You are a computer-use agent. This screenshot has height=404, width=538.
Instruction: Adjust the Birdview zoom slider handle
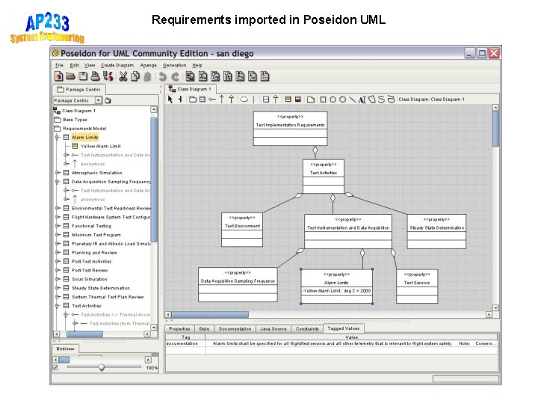(x=102, y=367)
